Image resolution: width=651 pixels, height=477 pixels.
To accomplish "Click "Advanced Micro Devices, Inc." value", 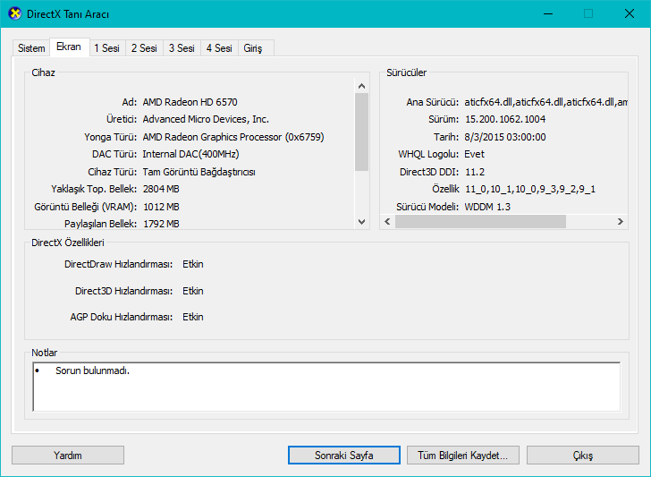I will tap(206, 119).
